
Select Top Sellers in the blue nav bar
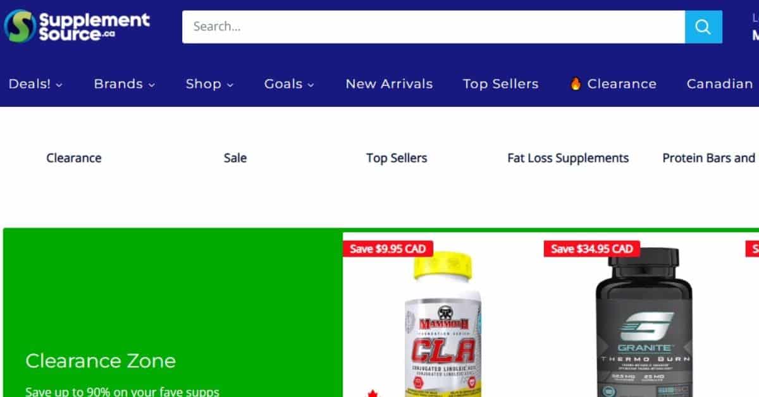click(500, 83)
